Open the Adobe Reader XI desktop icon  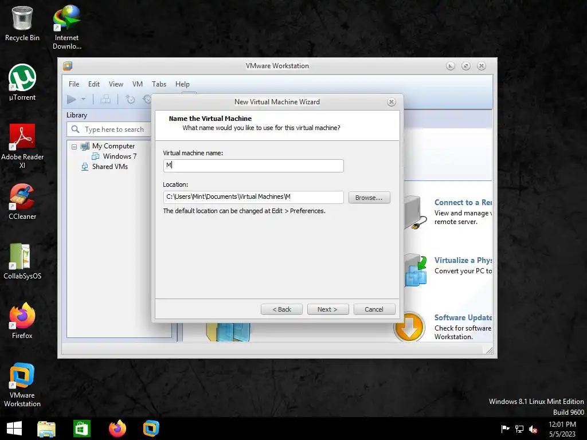[22, 146]
